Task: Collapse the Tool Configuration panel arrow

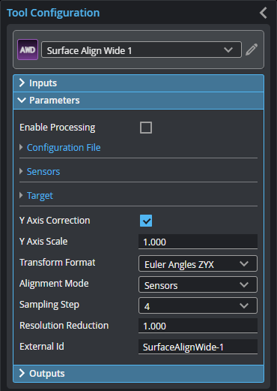Action: (264, 13)
